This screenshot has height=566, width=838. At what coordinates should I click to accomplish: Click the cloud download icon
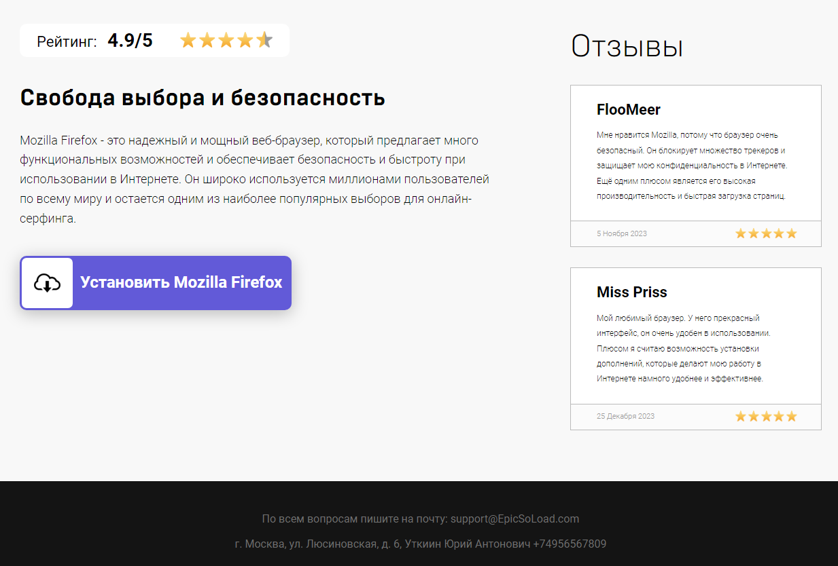47,283
